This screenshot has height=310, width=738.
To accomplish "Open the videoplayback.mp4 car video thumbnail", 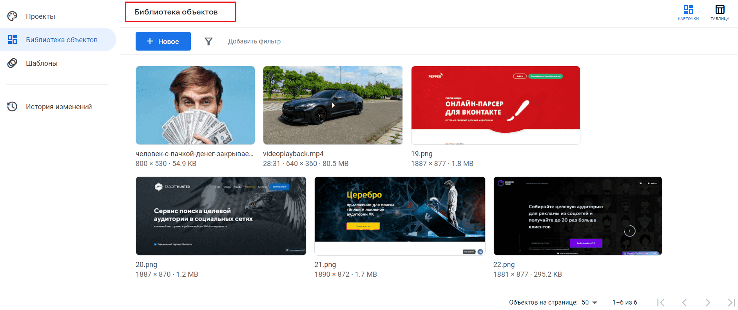I will pyautogui.click(x=333, y=105).
